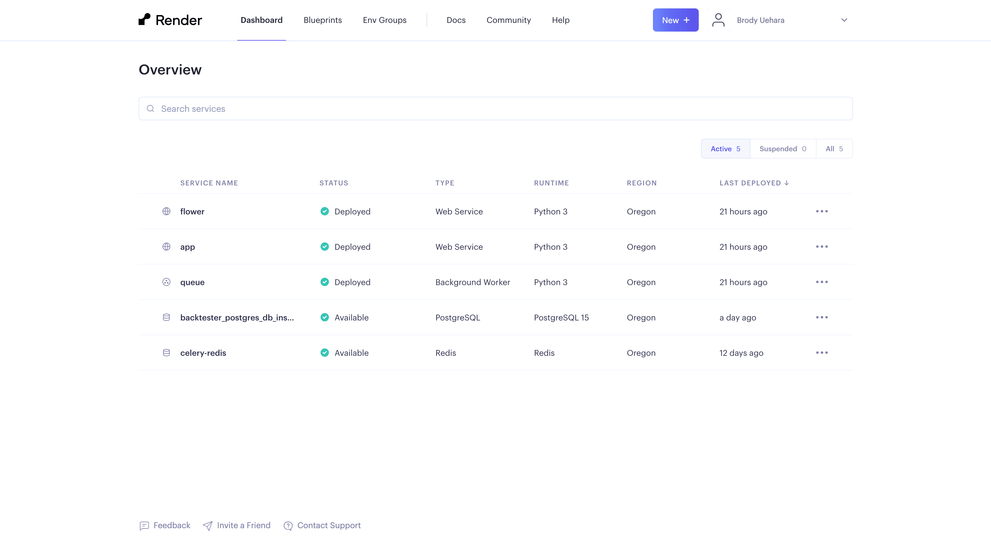Open the three-dot menu for backtester_postgres_db_ins
991x536 pixels.
coord(822,318)
